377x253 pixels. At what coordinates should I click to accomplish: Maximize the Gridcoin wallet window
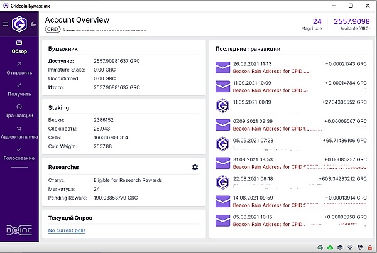(x=351, y=6)
